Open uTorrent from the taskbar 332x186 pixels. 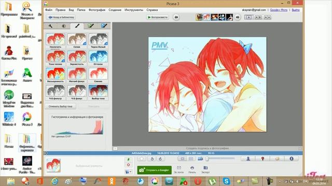(212, 181)
